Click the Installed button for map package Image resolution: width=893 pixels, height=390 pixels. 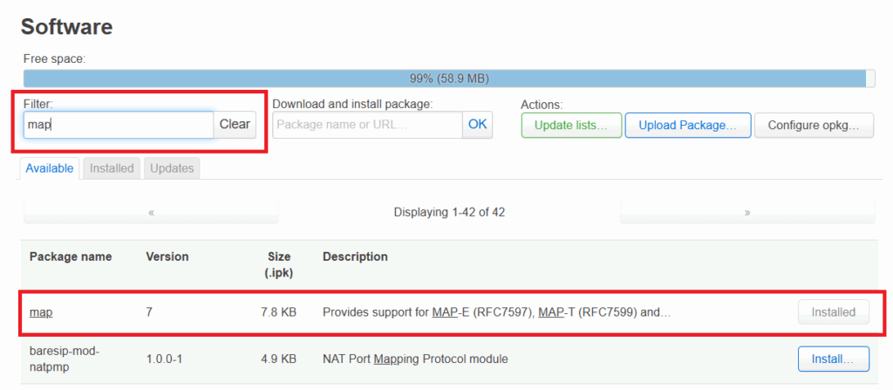pyautogui.click(x=833, y=311)
